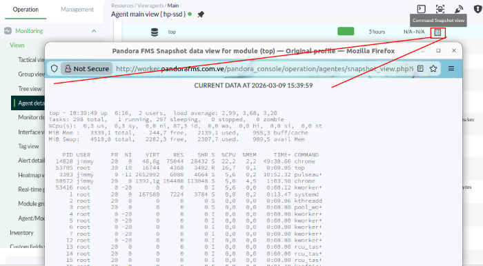Screen dimensions: 483x266
Task: Open Tactical view in sidebar
Action: coord(31,60)
